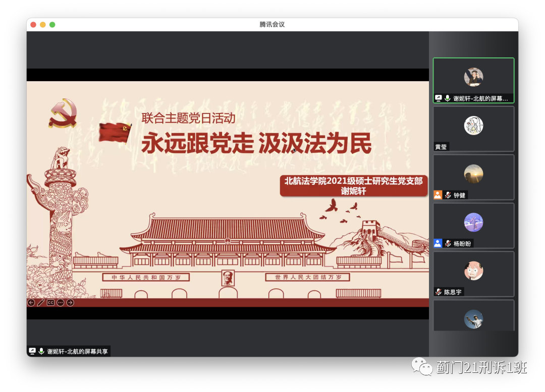The height and width of the screenshot is (392, 545).
Task: Click the muted microphone icon beside 陈思宇
Action: point(439,292)
